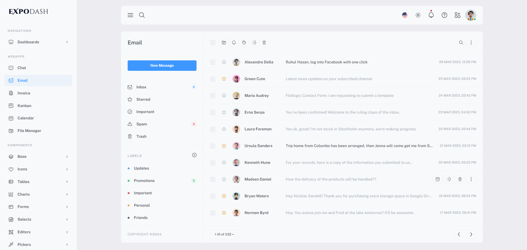Expand the Charts navigation item
Screen dimensions: 527x250
[x=67, y=194]
